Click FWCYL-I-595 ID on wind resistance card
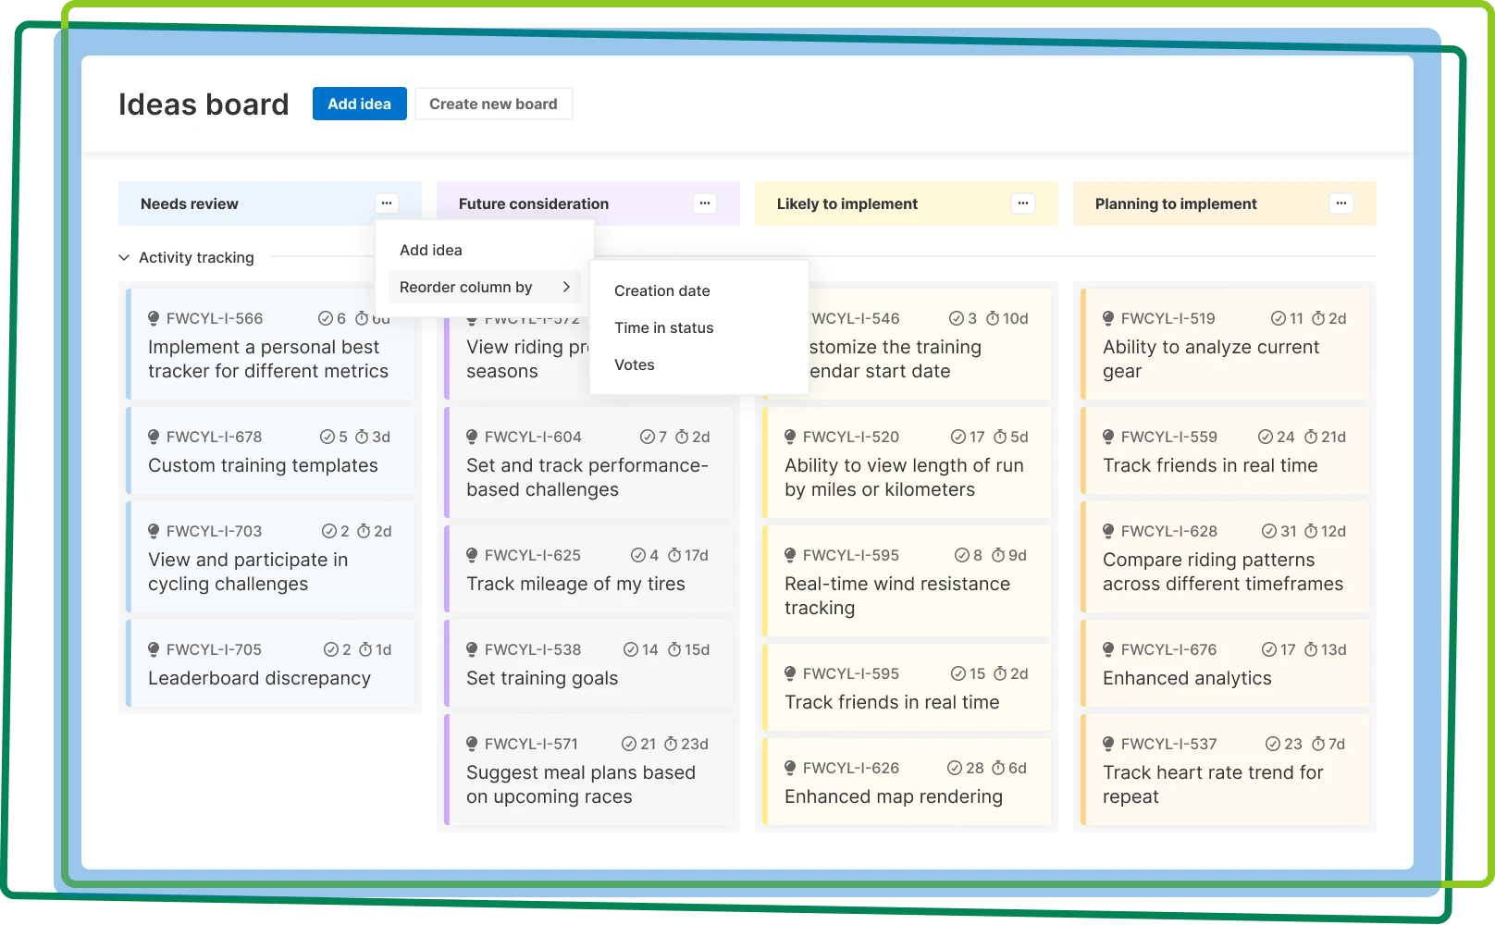 pos(850,555)
